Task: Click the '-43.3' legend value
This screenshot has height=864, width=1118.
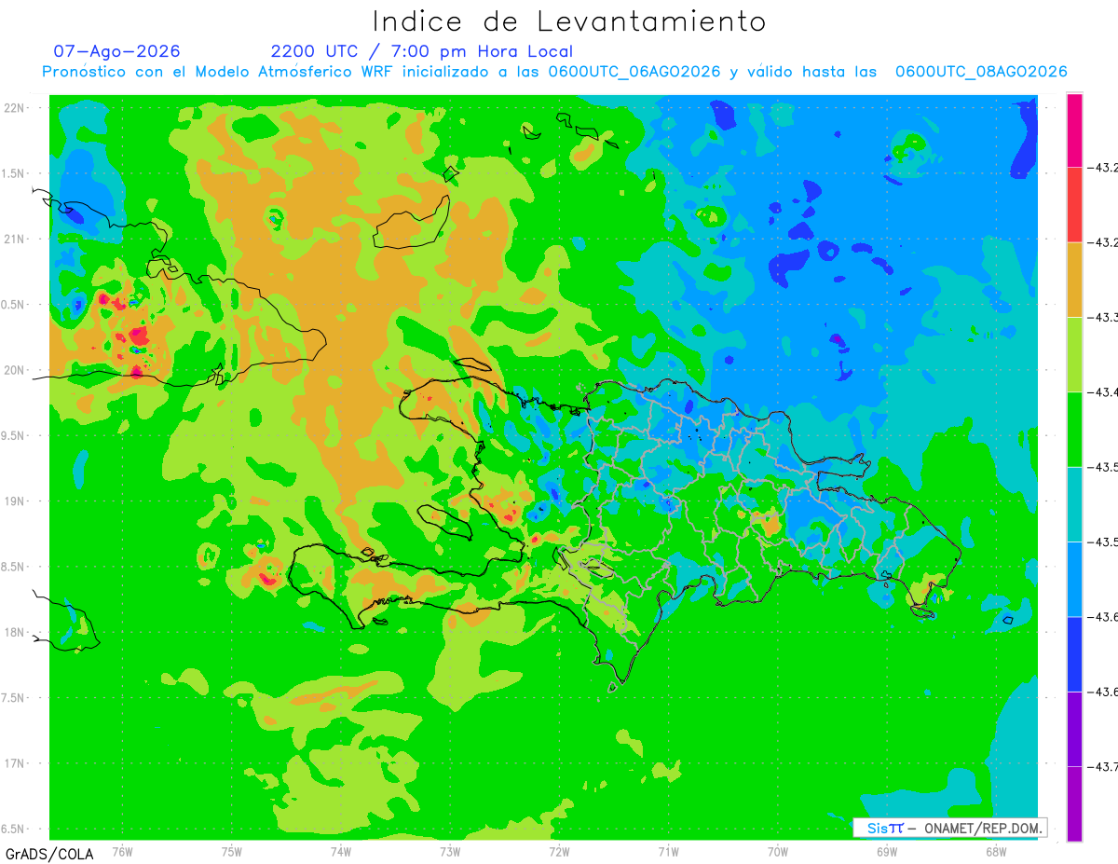Action: click(x=1101, y=318)
